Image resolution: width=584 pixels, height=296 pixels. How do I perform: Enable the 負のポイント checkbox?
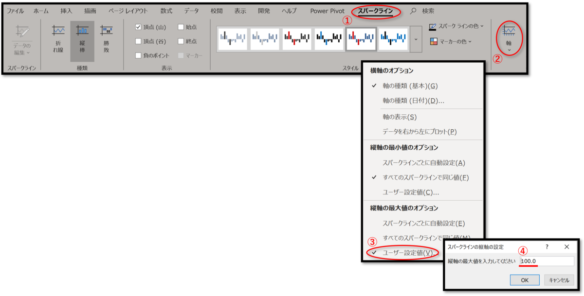(x=137, y=55)
